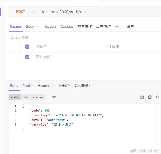Choose the Preview view button
Viewport: 161px width, 154px height.
click(38, 97)
